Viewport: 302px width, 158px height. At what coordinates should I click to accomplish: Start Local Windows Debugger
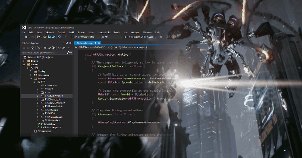coord(140,37)
